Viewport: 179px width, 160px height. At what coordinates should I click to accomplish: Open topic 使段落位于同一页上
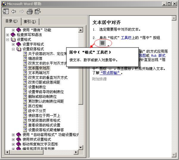pyautogui.click(x=44, y=116)
